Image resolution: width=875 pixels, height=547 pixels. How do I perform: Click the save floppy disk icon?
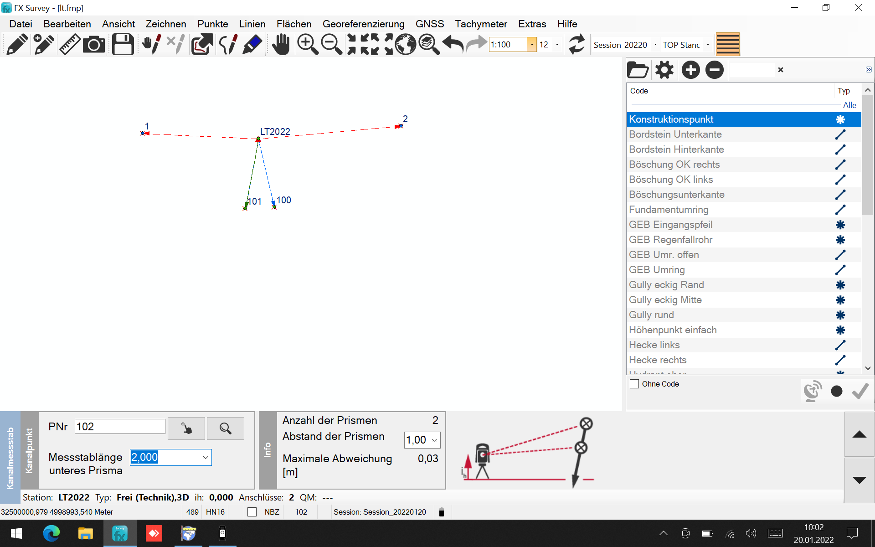tap(123, 45)
